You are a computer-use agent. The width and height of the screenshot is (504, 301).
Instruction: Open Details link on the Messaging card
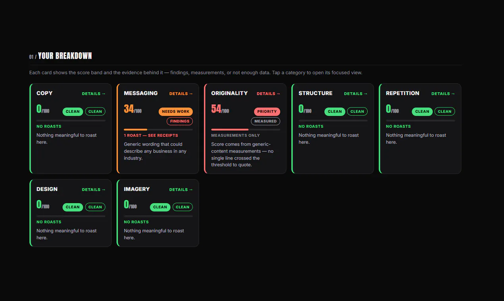tap(181, 94)
